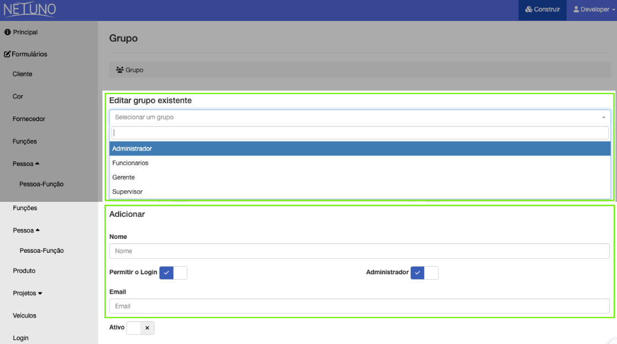This screenshot has height=344, width=617.
Task: Select Funcionarios from the group list
Action: click(130, 163)
